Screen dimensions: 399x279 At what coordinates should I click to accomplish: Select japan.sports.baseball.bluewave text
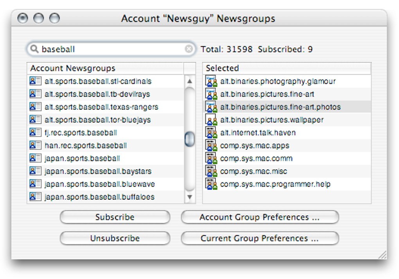click(x=99, y=184)
